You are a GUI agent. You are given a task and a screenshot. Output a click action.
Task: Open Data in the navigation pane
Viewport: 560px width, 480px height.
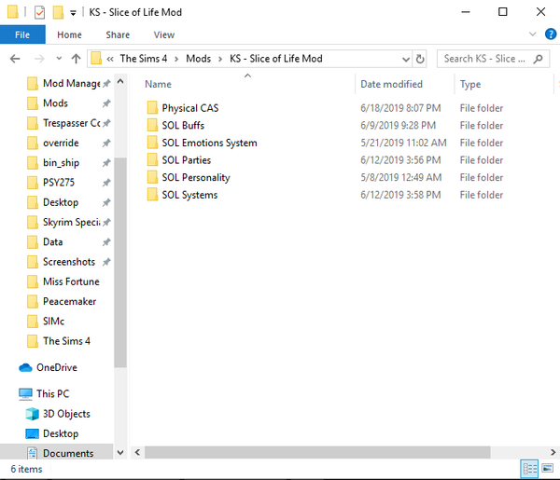pos(53,242)
